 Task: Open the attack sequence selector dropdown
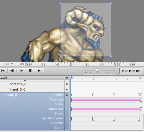tap(64, 78)
